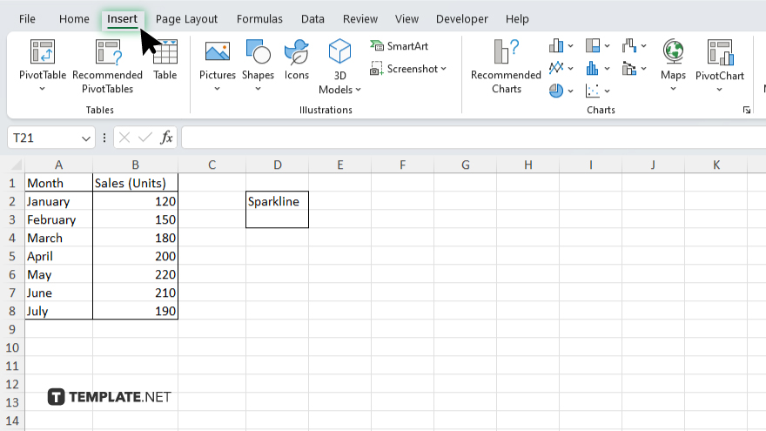This screenshot has height=431, width=766.
Task: Switch to the Page Layout tab
Action: pyautogui.click(x=186, y=19)
